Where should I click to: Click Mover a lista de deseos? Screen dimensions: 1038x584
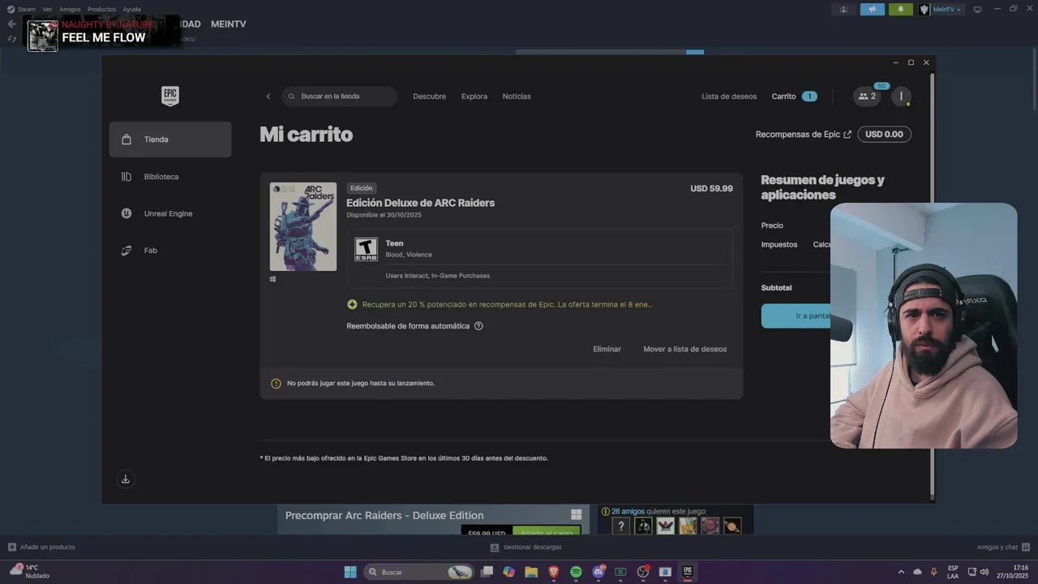(685, 350)
